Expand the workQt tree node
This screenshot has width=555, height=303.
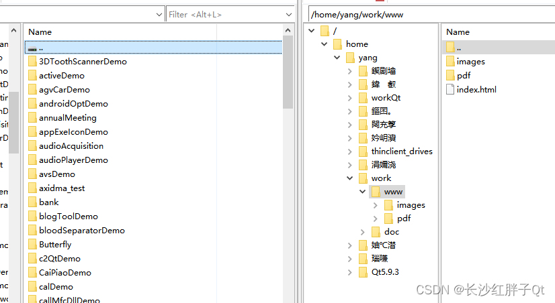click(349, 98)
